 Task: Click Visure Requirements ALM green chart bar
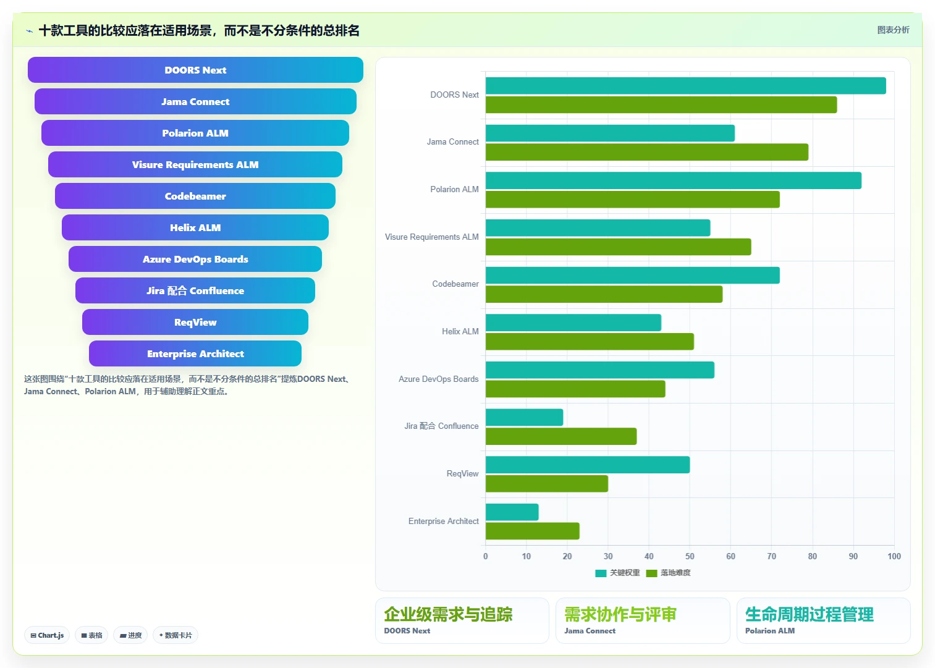pyautogui.click(x=619, y=247)
